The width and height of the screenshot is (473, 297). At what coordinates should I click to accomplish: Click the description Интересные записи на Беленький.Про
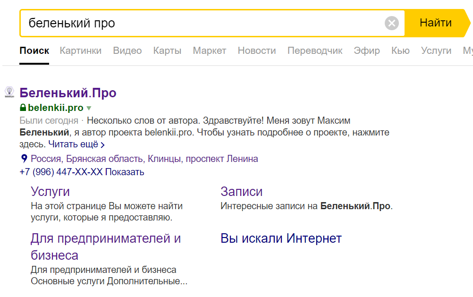(306, 206)
